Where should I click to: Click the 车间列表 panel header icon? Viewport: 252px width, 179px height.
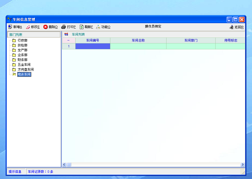point(66,34)
